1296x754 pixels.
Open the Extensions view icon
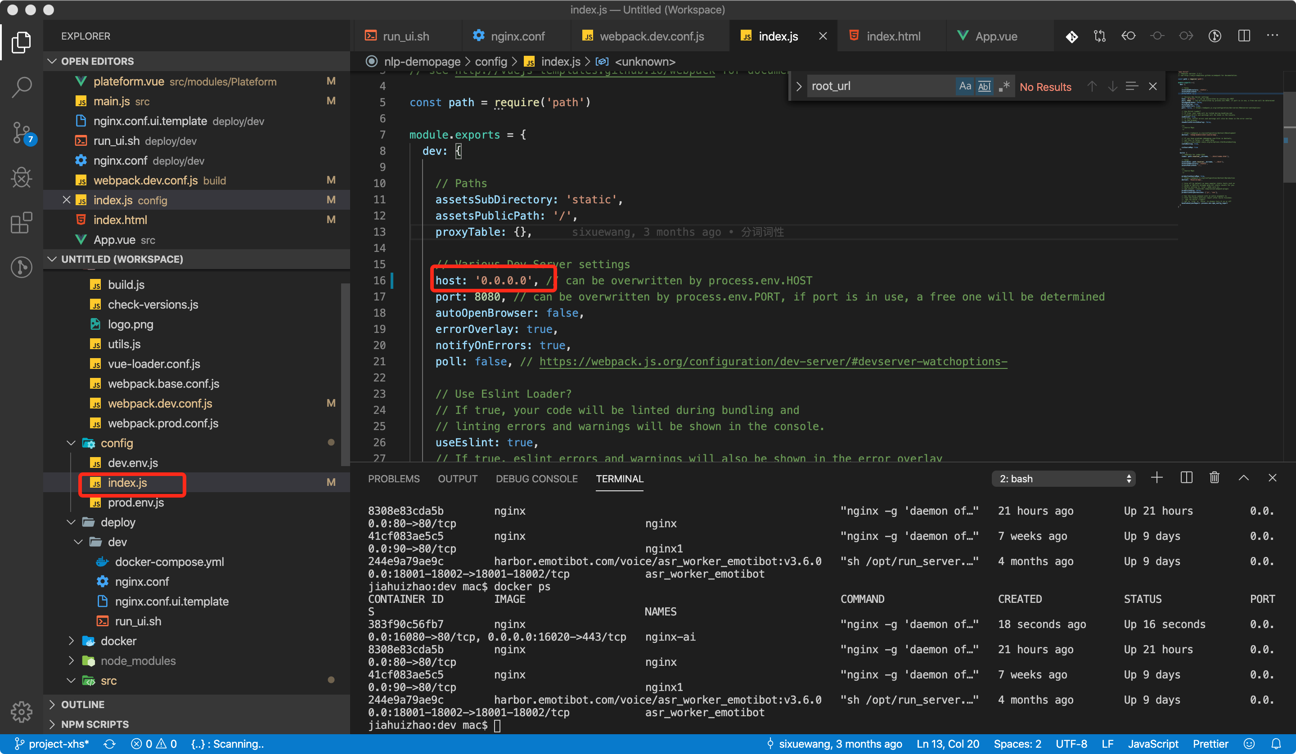(x=22, y=223)
